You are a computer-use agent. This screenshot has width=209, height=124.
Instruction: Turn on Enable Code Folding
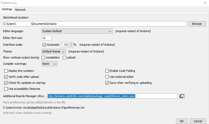tap(107, 71)
